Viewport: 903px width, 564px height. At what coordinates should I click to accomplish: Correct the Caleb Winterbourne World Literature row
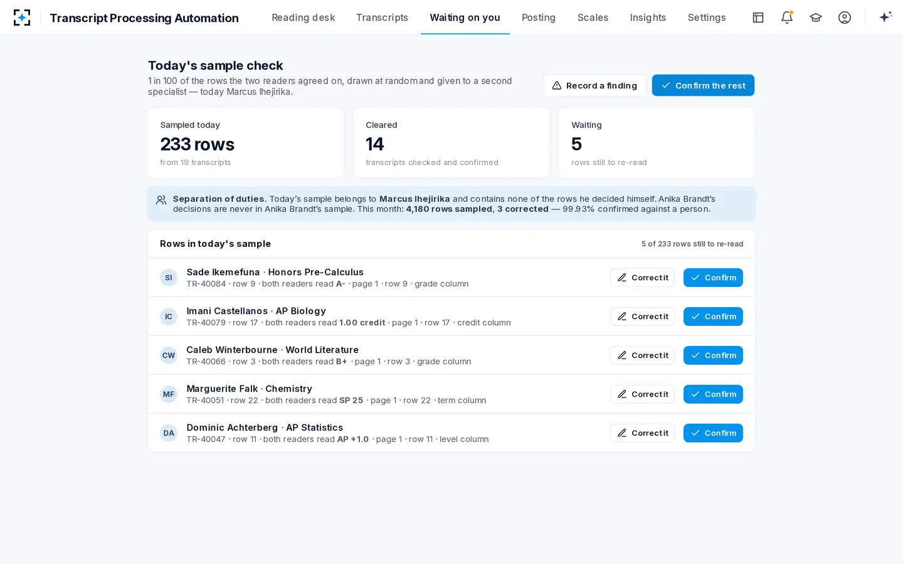(642, 355)
